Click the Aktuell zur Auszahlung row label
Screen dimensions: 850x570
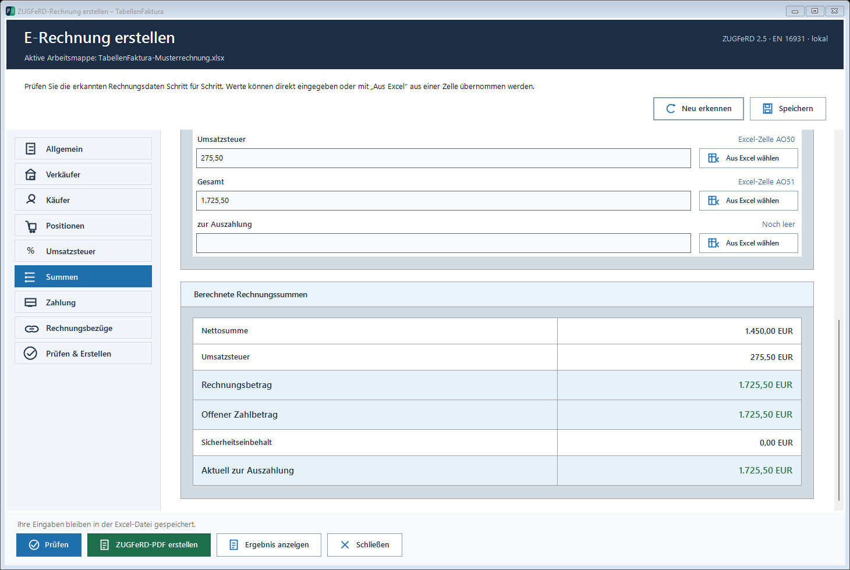pyautogui.click(x=247, y=471)
